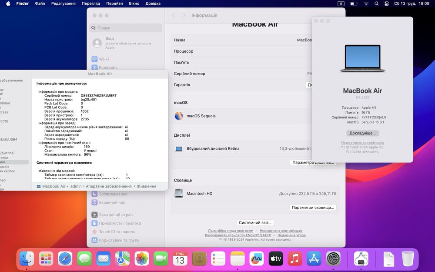Viewport: 435px width, 272px height.
Task: Open Reminders app in the Dock
Action: (x=218, y=259)
